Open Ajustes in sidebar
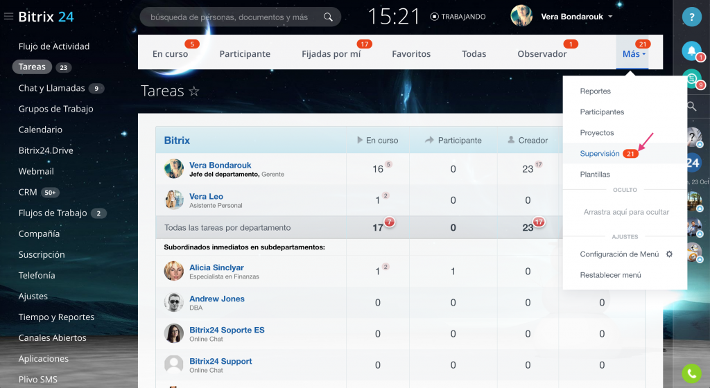Viewport: 710px width, 388px height. [x=33, y=297]
